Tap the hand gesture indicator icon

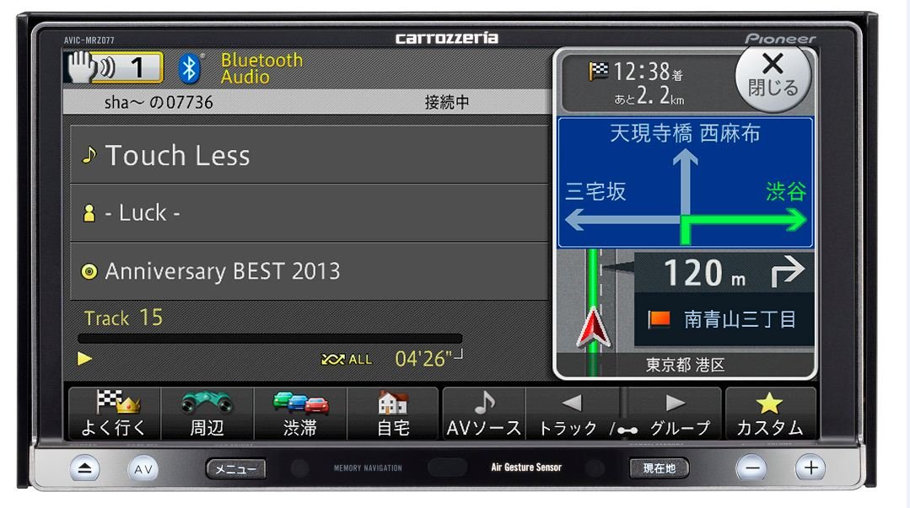click(x=81, y=66)
